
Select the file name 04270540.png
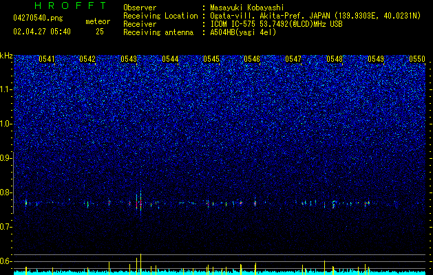(38, 19)
